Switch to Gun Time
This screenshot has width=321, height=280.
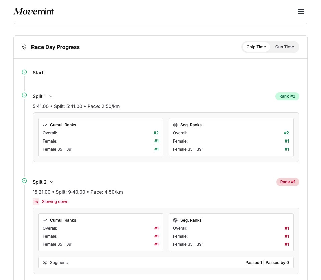(x=284, y=47)
